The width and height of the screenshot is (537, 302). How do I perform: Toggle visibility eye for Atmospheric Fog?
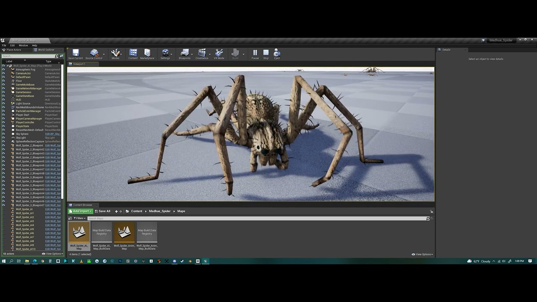coord(3,70)
